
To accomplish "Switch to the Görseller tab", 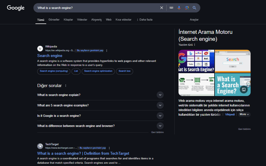I will tap(54, 20).
